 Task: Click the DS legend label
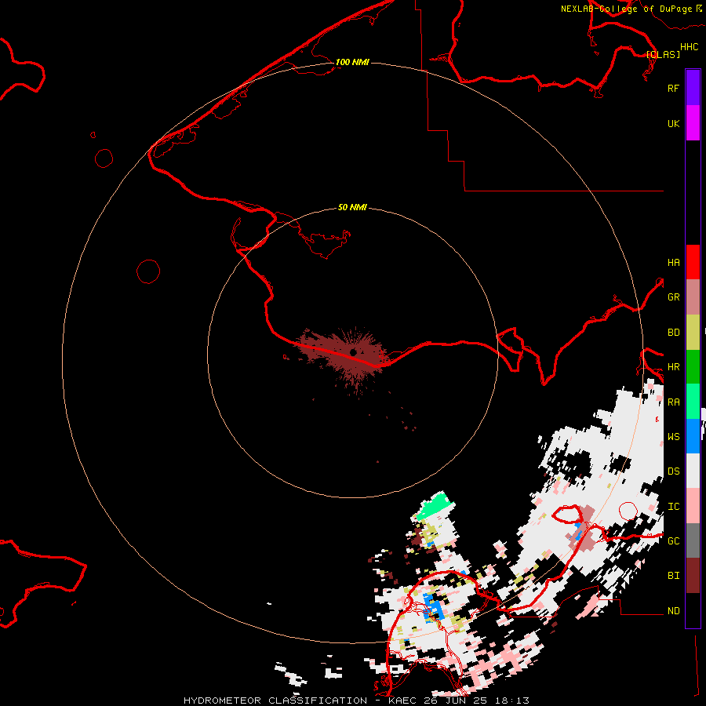tap(673, 471)
